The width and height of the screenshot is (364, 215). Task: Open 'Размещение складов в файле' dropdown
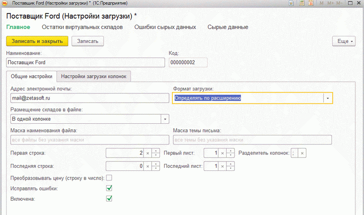click(165, 119)
